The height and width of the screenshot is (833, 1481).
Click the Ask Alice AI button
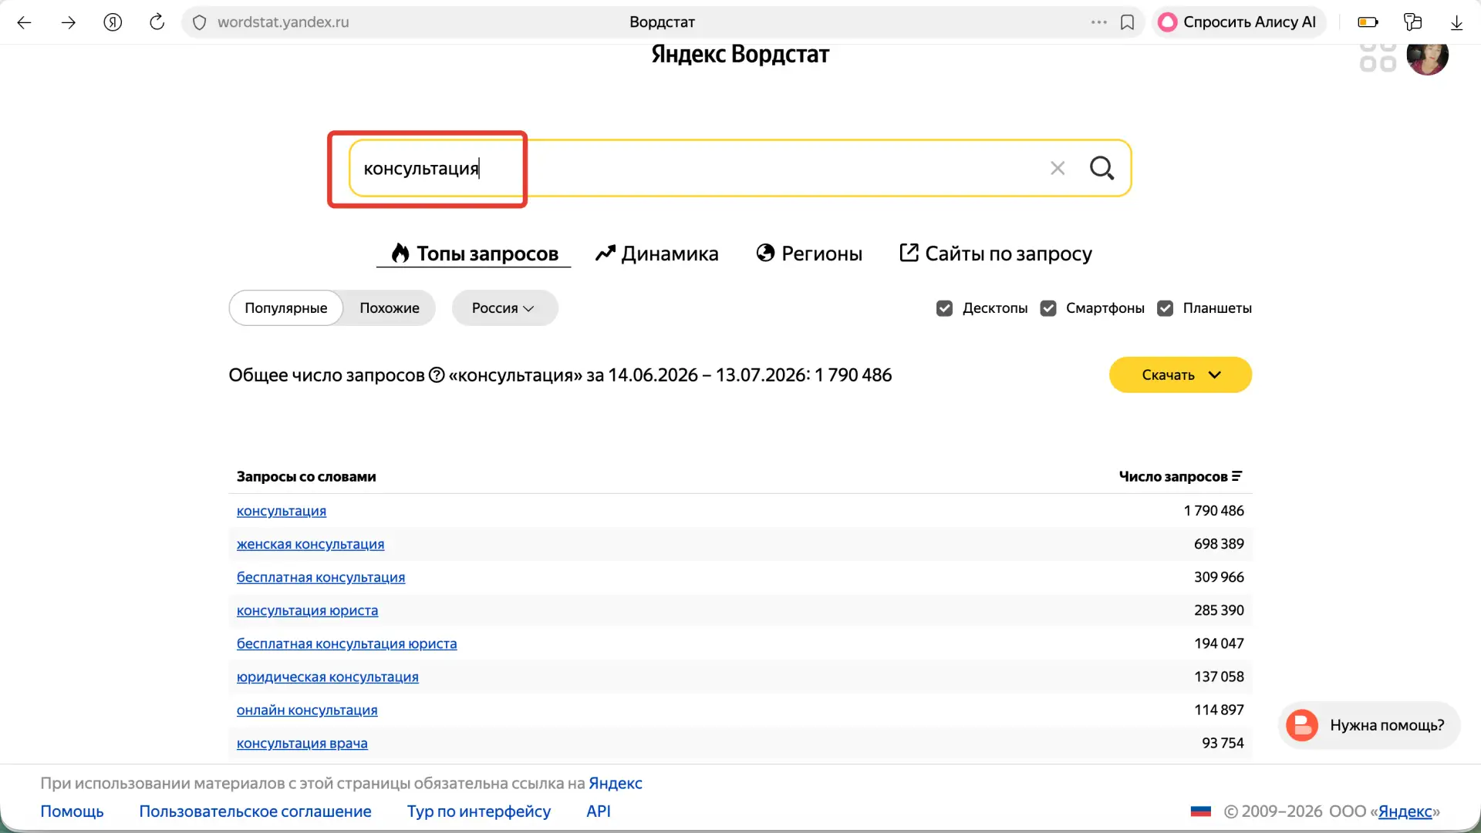[x=1238, y=22]
